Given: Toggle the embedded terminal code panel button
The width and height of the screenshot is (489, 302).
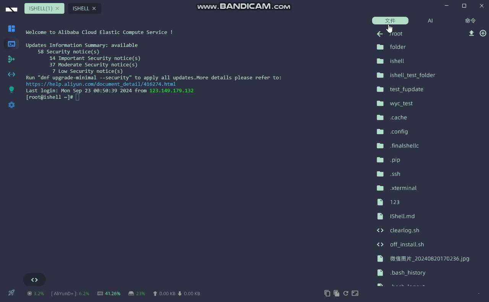Looking at the screenshot, I should tap(34, 280).
